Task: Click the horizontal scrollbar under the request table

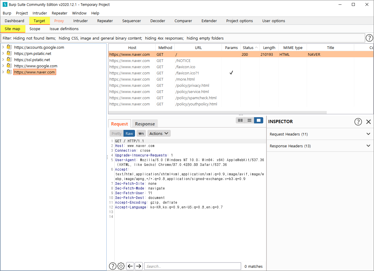Action: 218,112
